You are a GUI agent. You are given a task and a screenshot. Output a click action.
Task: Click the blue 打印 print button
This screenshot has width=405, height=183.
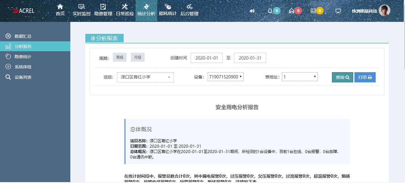click(365, 77)
